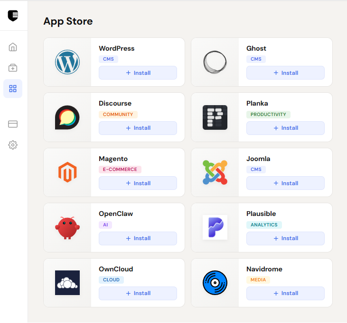
Task: Click the red OpenClaw mascot logo
Action: tap(67, 228)
